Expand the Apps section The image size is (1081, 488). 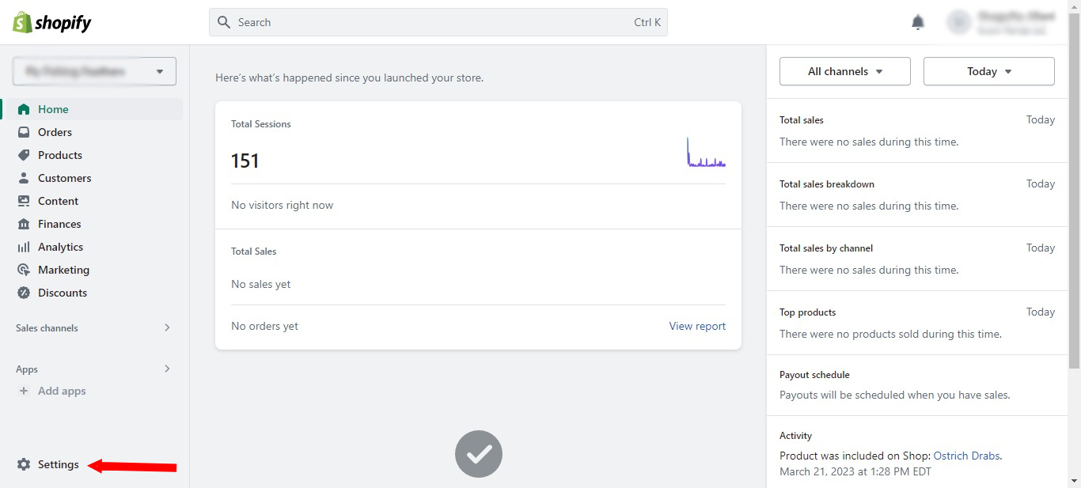(x=93, y=369)
